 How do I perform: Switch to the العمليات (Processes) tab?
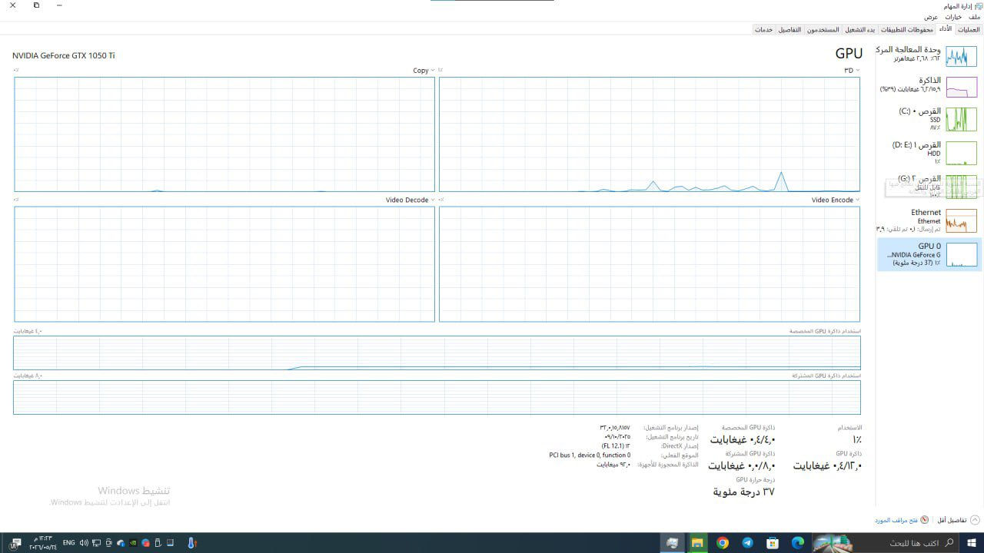point(968,29)
